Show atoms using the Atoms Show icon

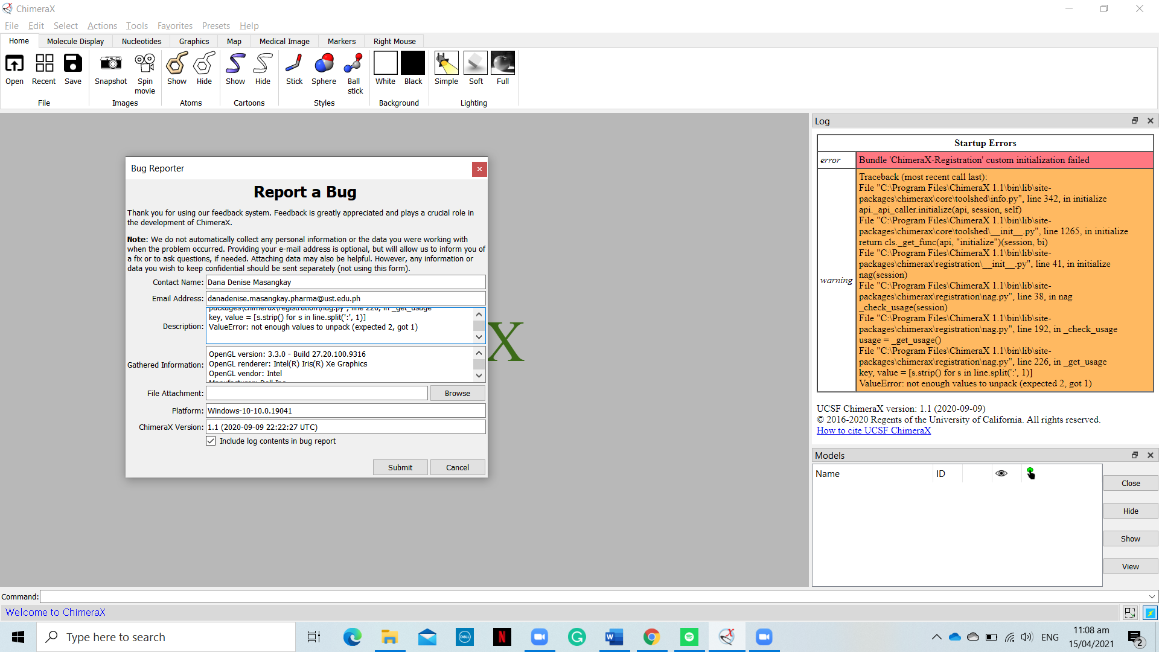click(177, 63)
